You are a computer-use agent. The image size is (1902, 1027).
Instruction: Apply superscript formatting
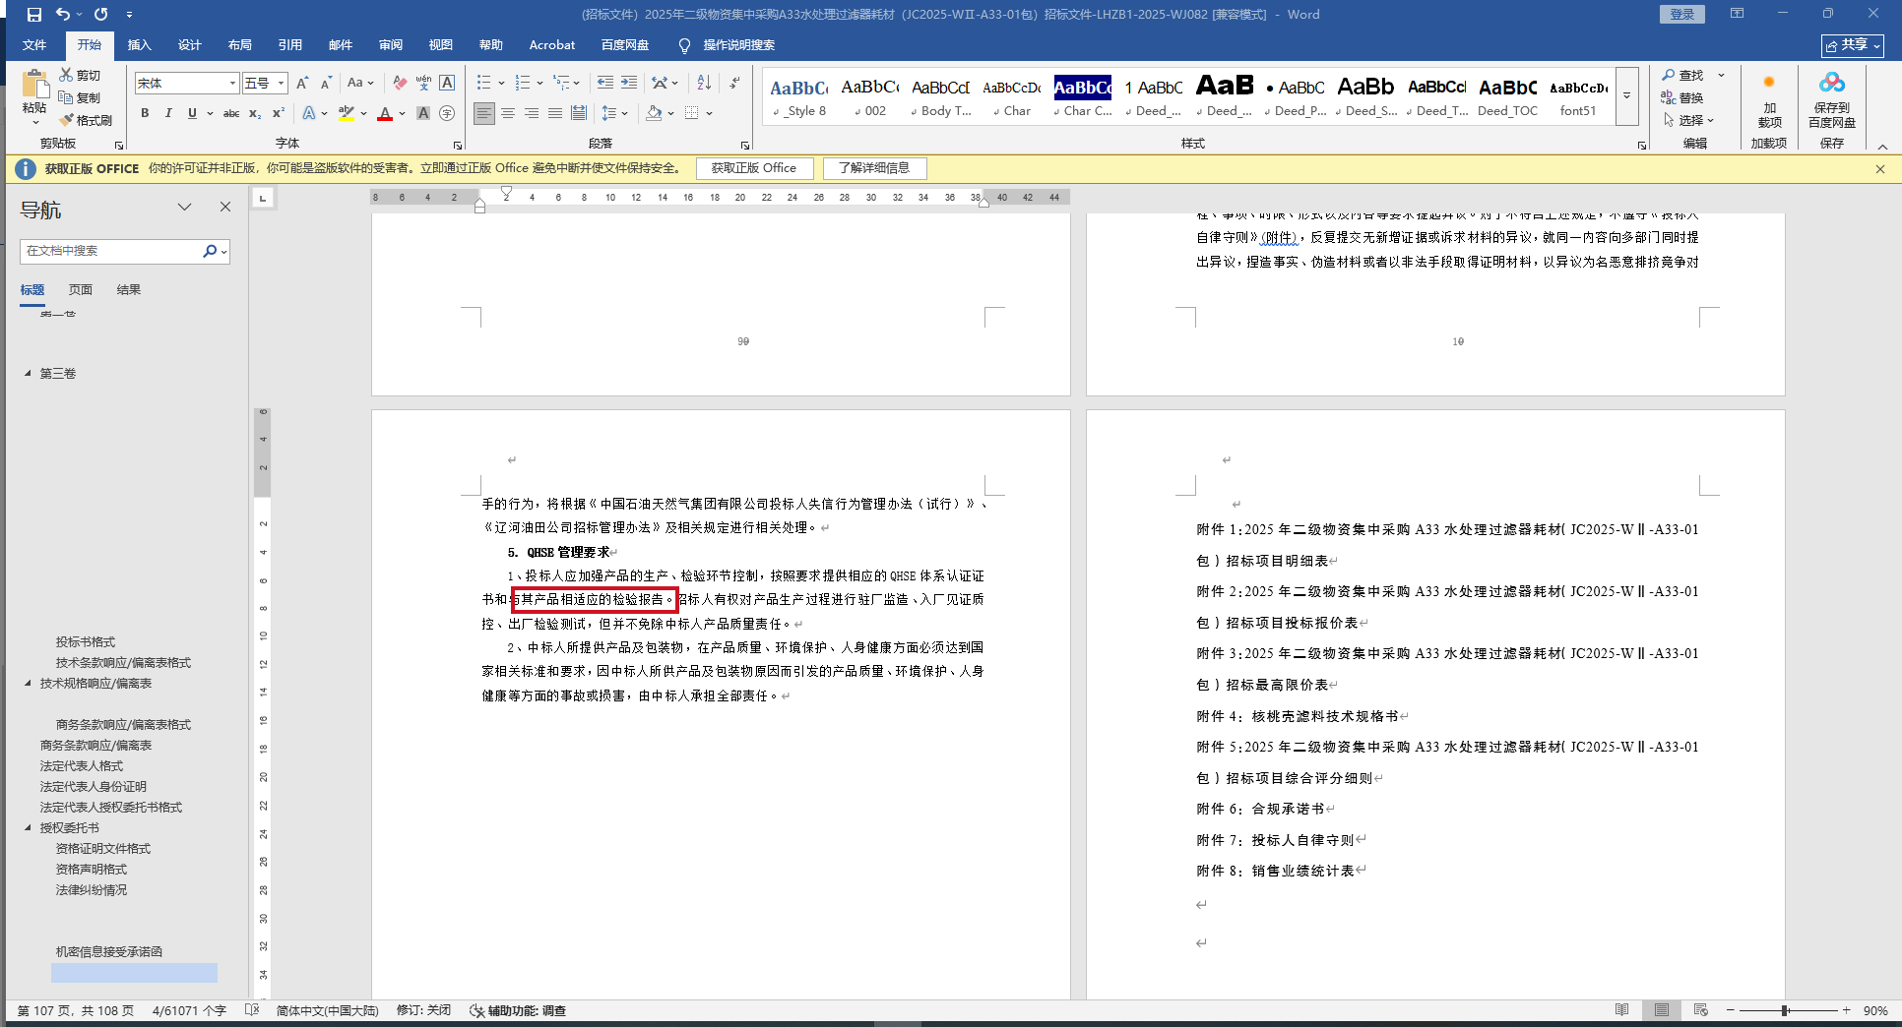pyautogui.click(x=279, y=113)
